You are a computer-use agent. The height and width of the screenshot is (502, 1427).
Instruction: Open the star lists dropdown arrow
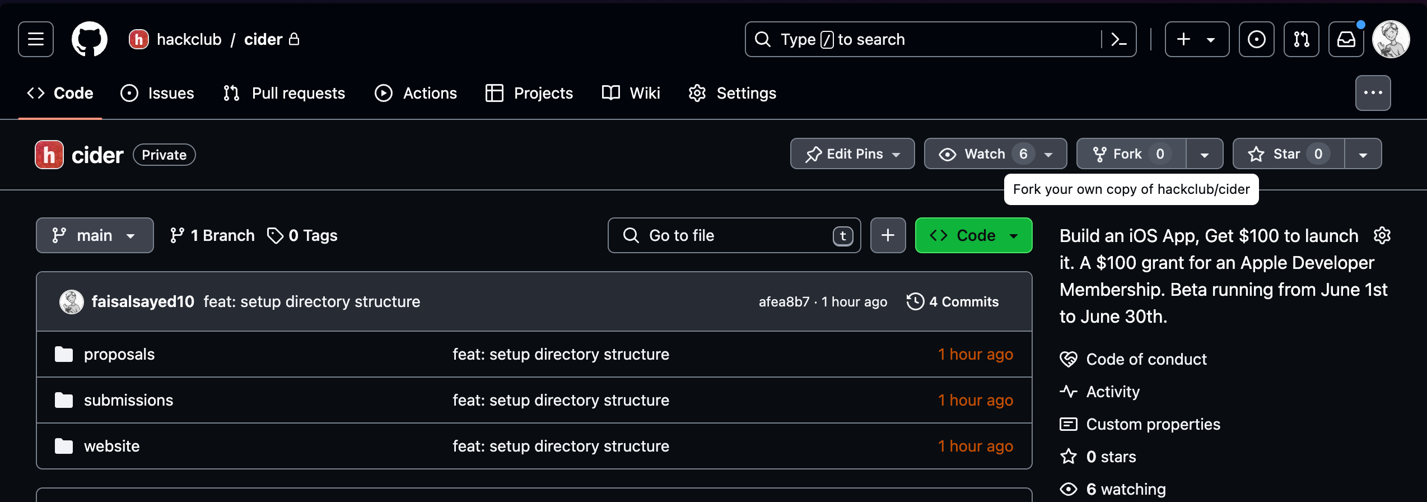coord(1363,154)
